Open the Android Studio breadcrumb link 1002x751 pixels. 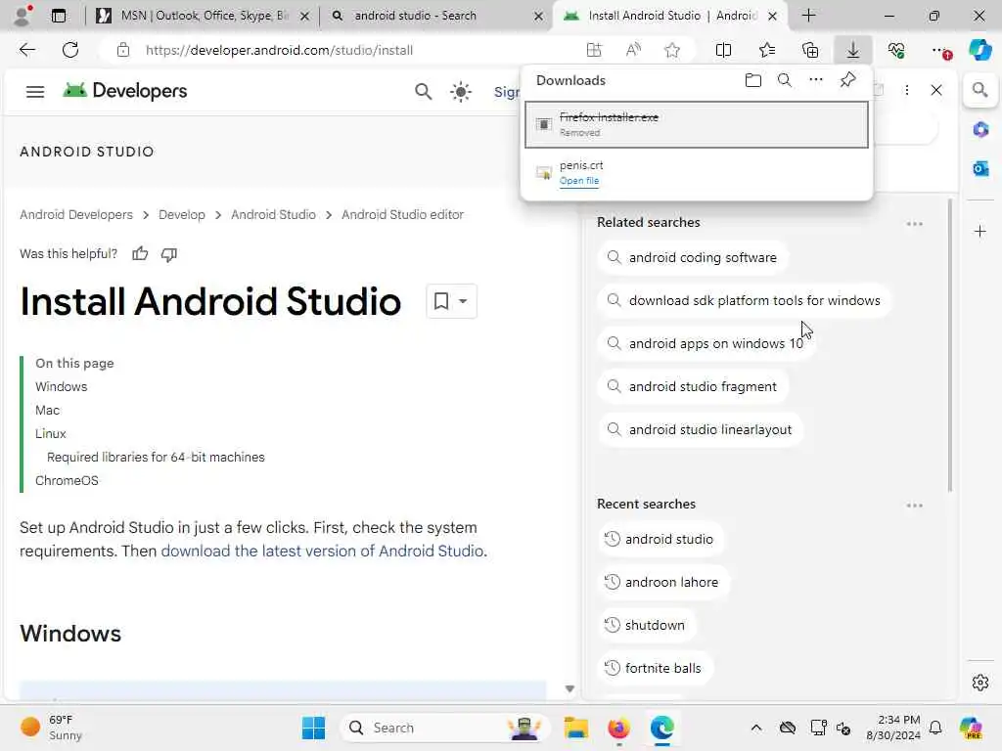[274, 214]
